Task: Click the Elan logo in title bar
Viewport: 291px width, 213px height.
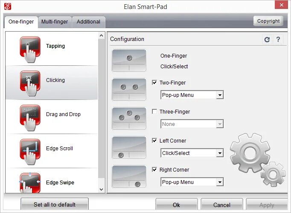Action: [x=8, y=6]
